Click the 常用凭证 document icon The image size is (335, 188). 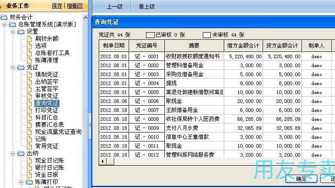(x=29, y=146)
